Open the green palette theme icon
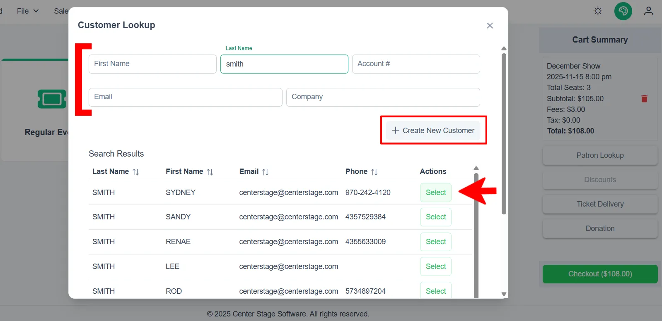This screenshot has width=662, height=321. (x=623, y=11)
